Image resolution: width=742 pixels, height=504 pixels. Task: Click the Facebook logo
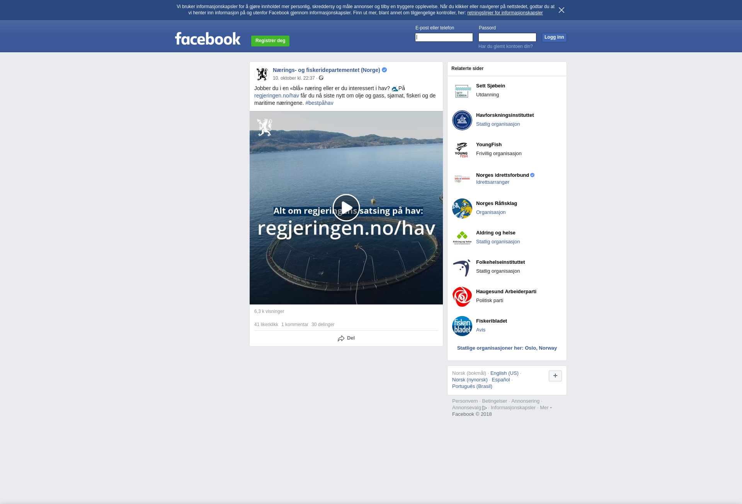click(x=208, y=38)
